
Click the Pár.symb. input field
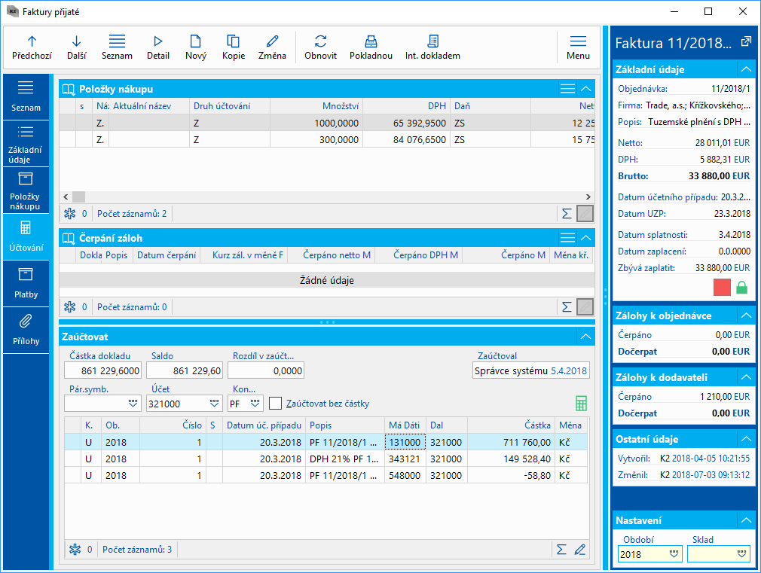(x=94, y=404)
